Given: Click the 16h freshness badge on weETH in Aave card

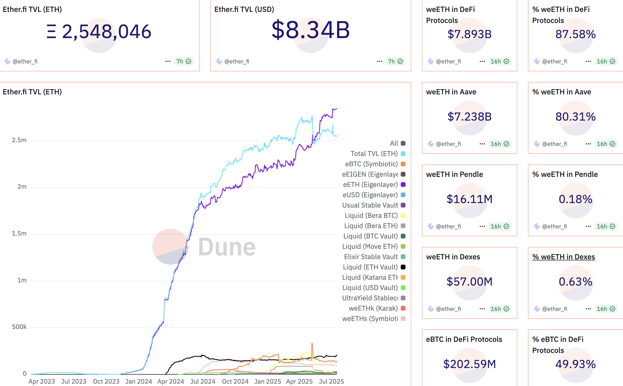Looking at the screenshot, I should click(500, 144).
